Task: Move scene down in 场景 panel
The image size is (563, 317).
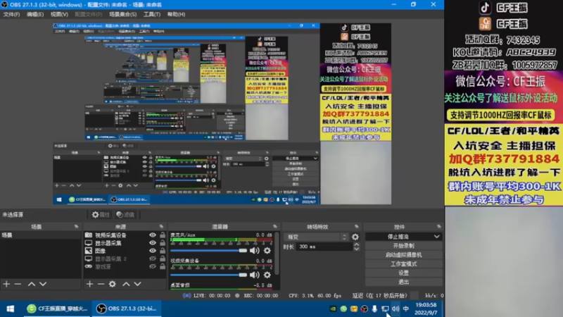Action: coord(43,284)
